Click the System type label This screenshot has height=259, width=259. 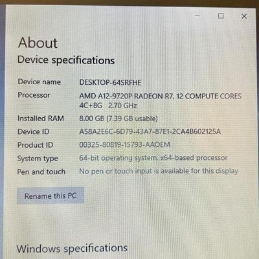[x=38, y=159]
